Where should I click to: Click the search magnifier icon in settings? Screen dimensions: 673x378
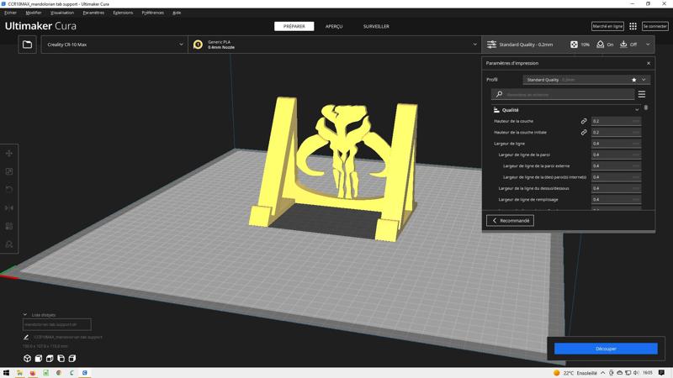coord(499,94)
